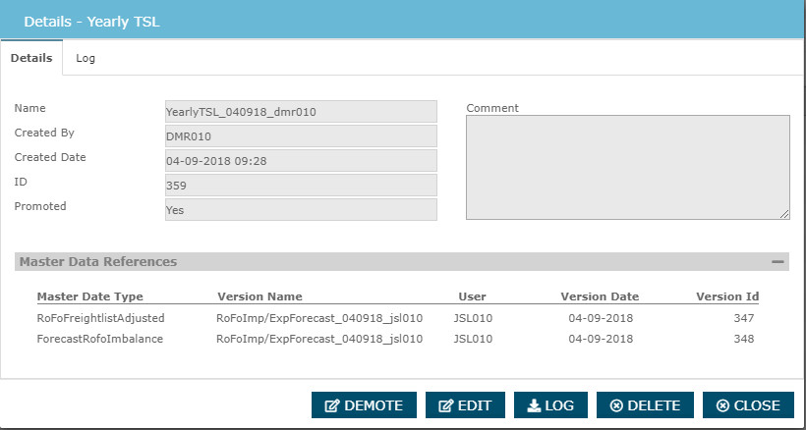This screenshot has width=806, height=430.
Task: Hit the CLOSE button
Action: tap(747, 405)
